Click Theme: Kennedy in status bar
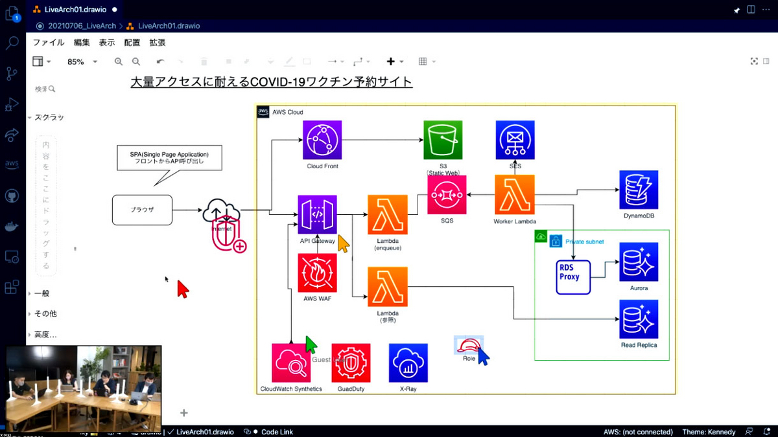This screenshot has width=778, height=437. pos(709,432)
